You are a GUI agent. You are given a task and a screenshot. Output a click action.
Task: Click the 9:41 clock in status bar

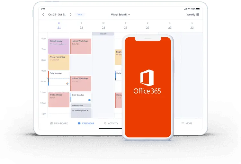coord(43,9)
